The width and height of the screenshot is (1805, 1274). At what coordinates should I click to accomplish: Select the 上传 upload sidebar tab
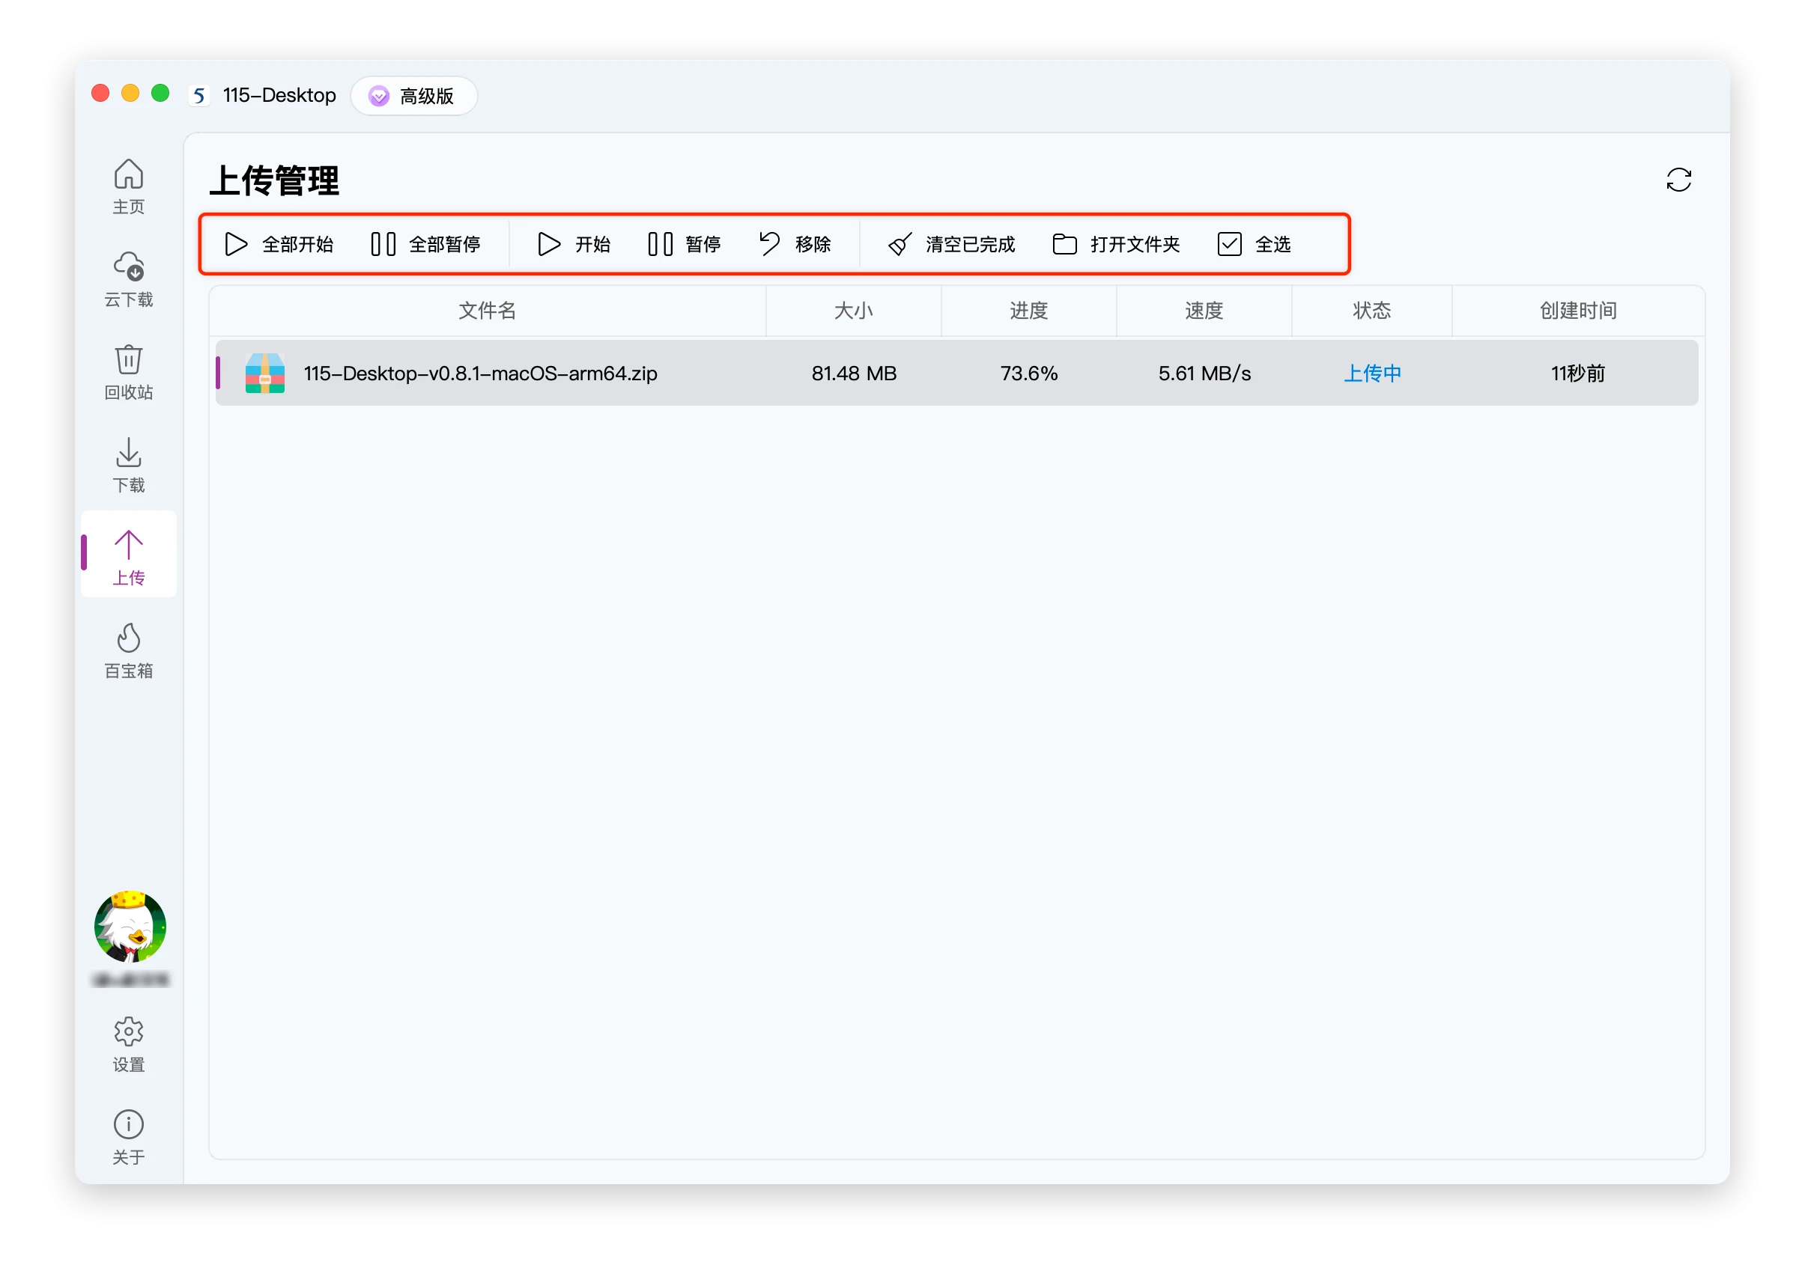[128, 556]
